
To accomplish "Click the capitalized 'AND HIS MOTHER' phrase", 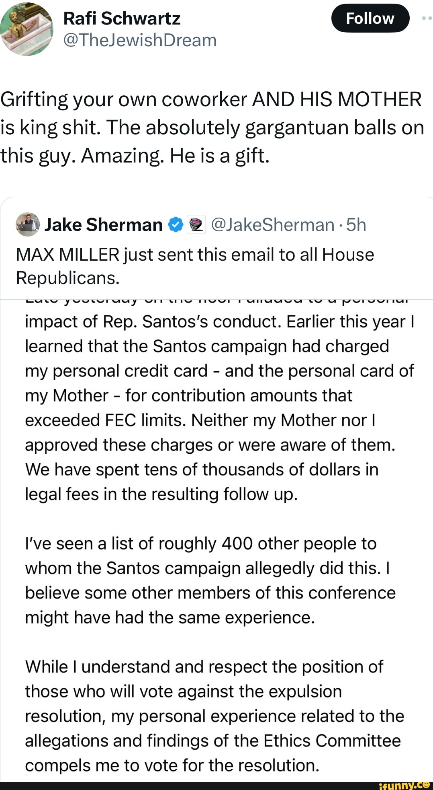I will pos(337,99).
